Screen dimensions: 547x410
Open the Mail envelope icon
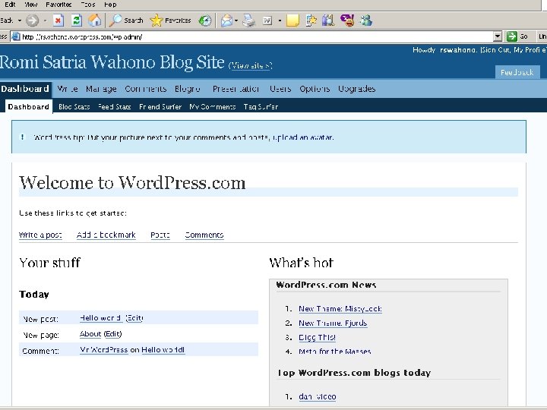(226, 20)
